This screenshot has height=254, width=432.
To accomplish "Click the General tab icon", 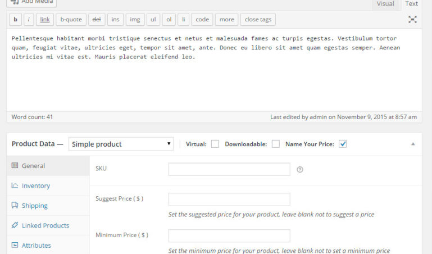I will coord(15,165).
